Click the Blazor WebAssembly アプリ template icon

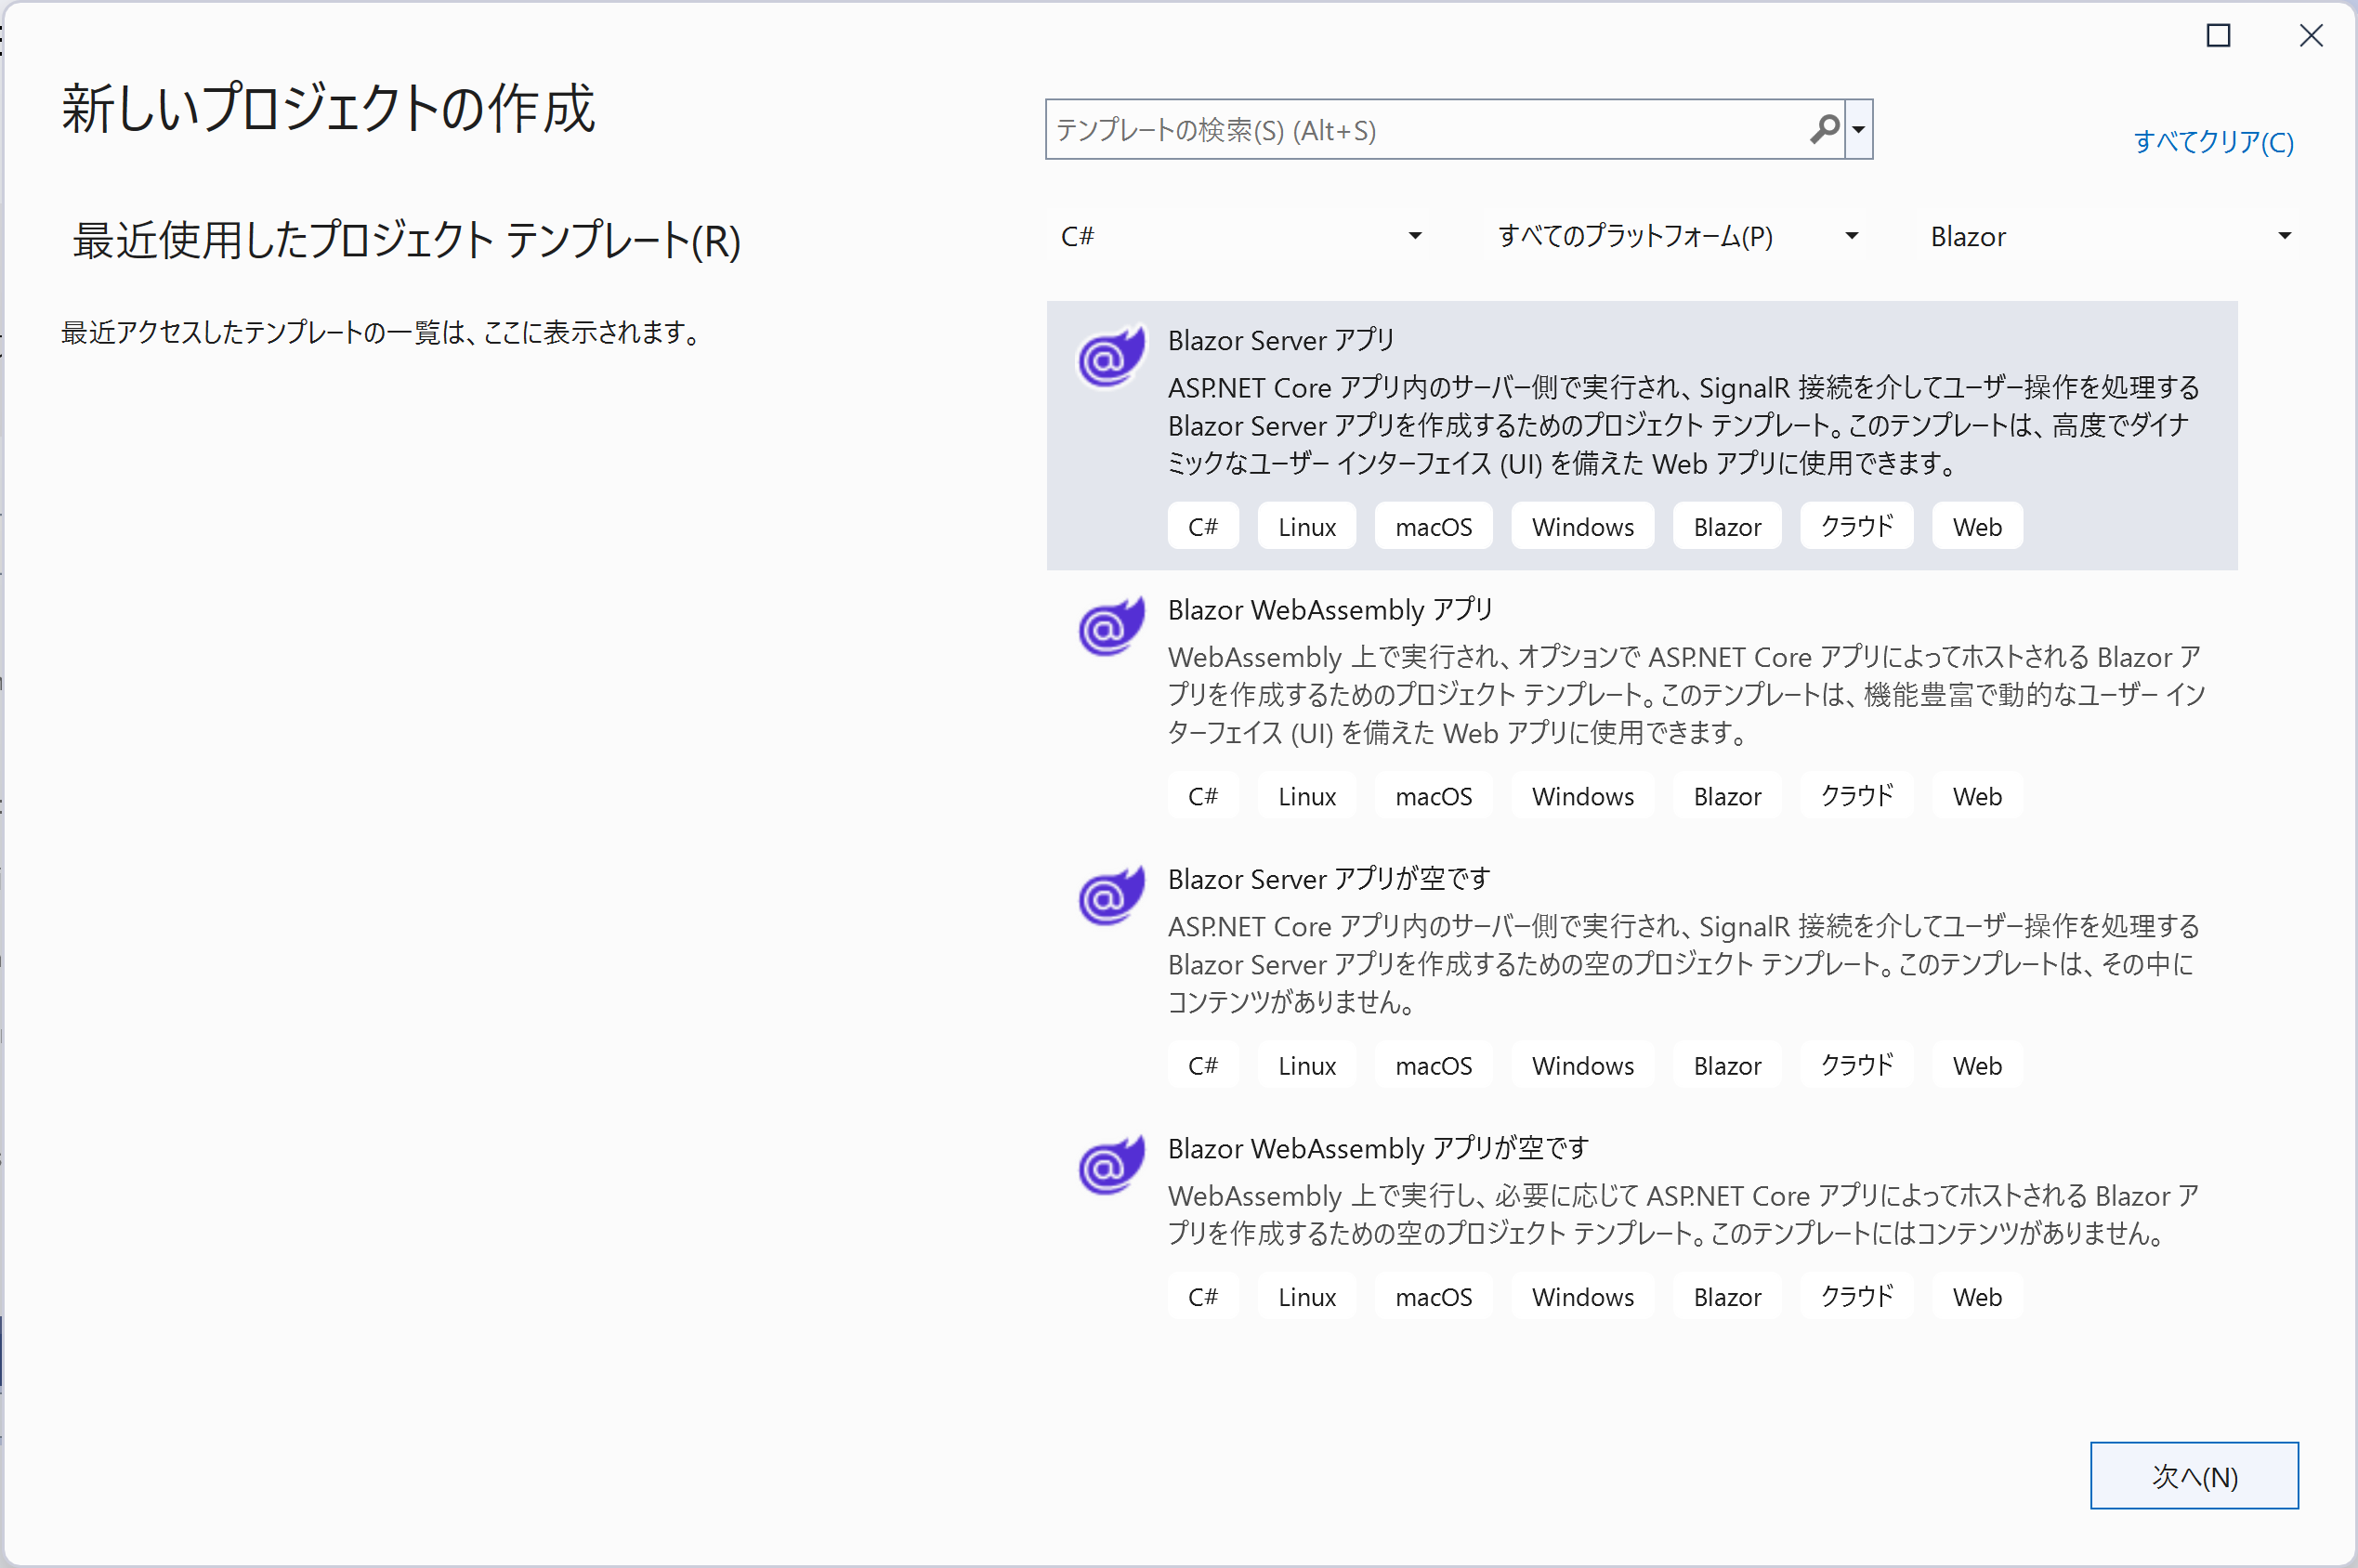(1110, 626)
